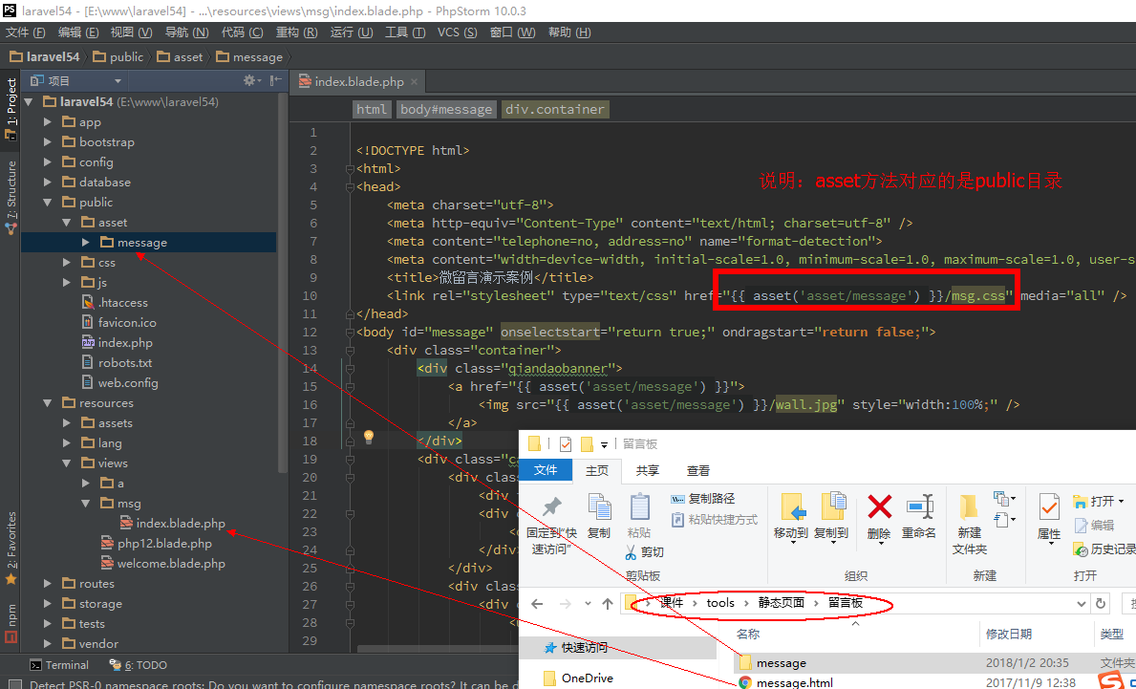Collapse the resources folder in project tree
The height and width of the screenshot is (689, 1136).
pos(48,403)
